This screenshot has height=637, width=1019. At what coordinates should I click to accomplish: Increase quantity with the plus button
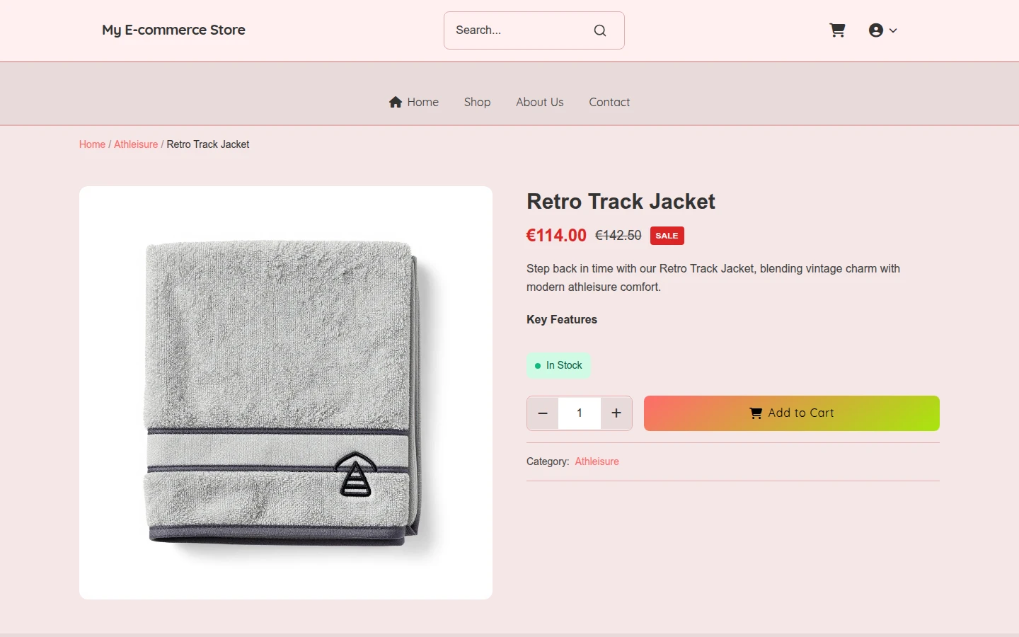pyautogui.click(x=616, y=413)
